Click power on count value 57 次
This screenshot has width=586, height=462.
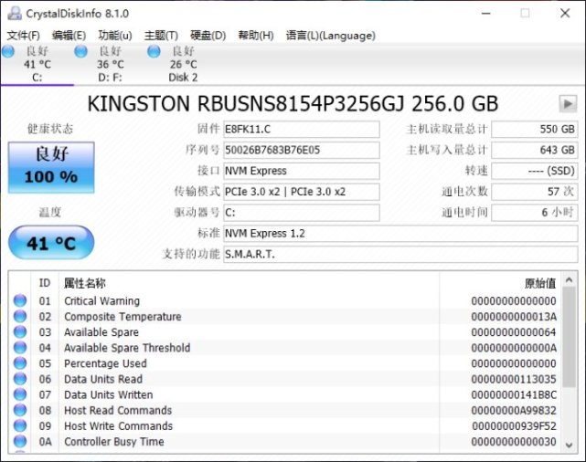click(x=535, y=192)
